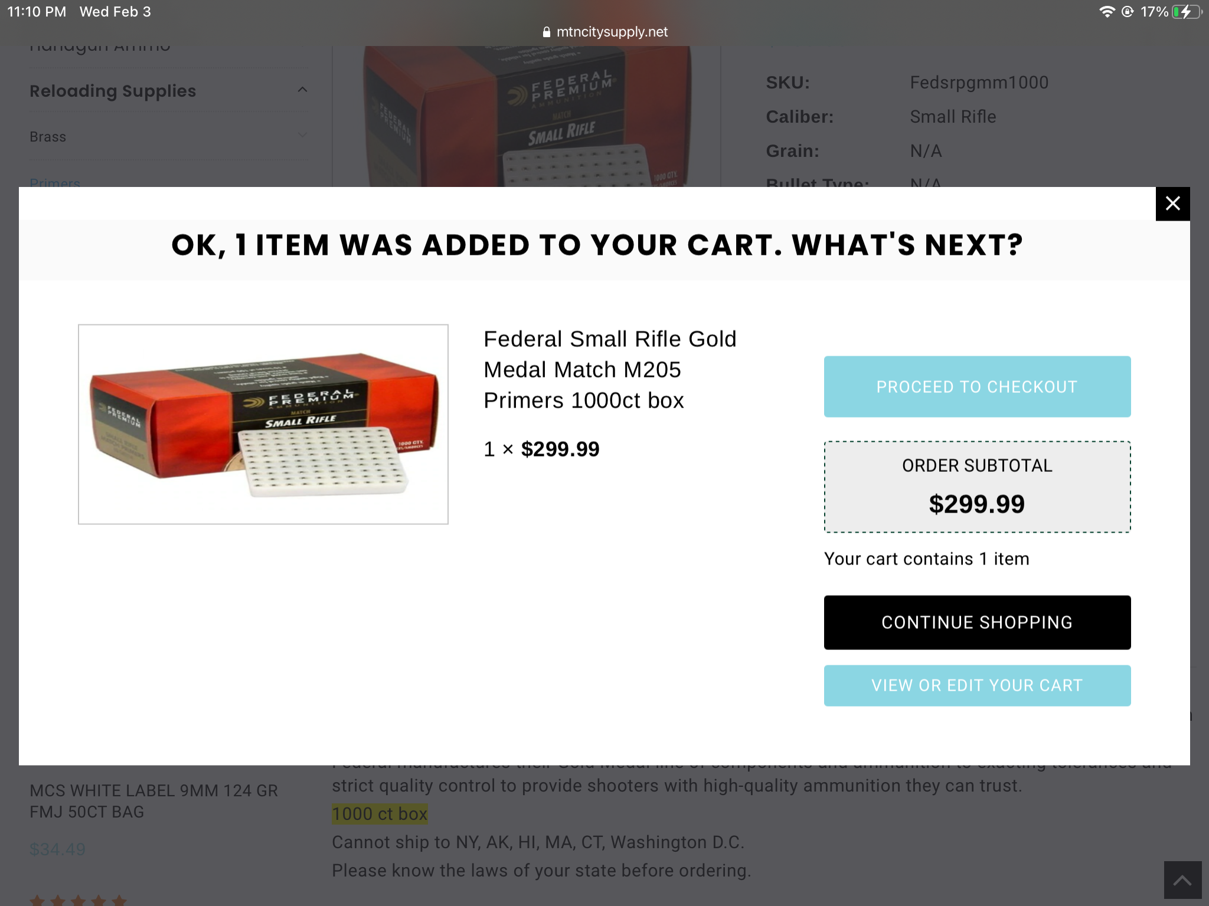Tap the padlock icon beside the URL
This screenshot has height=906, width=1209.
546,32
